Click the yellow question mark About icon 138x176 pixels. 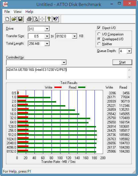pyautogui.click(x=49, y=19)
